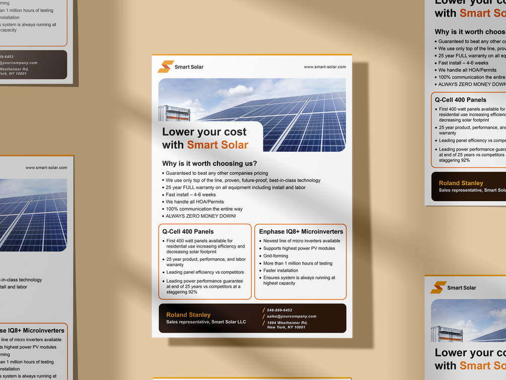Click 'Why is it worth choosing us?' on center flyer

209,163
